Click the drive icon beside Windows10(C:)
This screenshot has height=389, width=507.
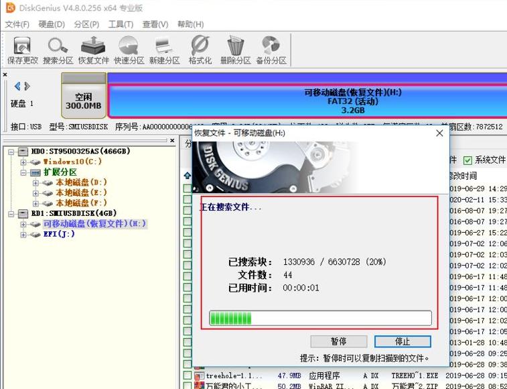point(35,162)
